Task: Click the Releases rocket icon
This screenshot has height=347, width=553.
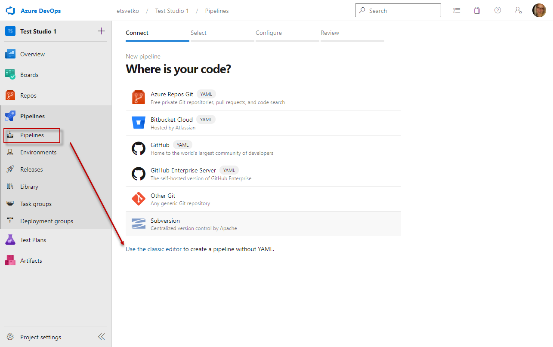Action: pos(10,169)
